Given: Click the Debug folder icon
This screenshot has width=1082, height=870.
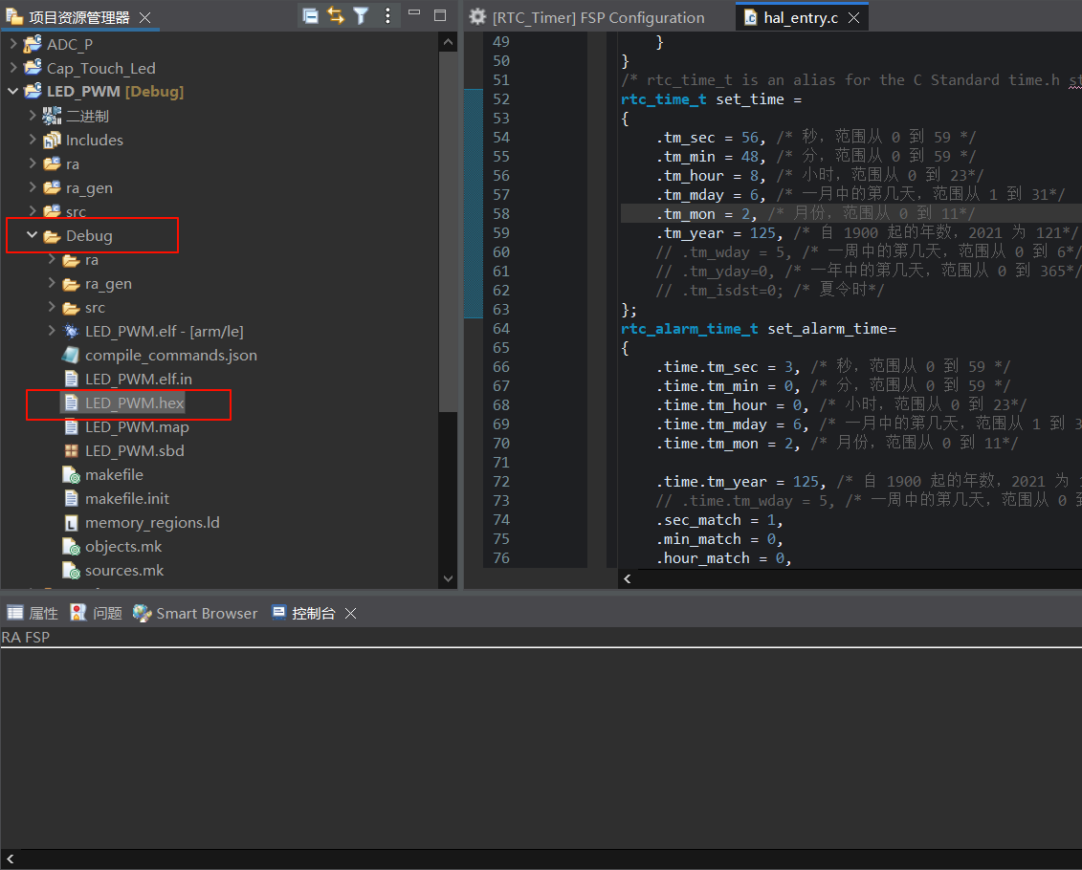Looking at the screenshot, I should coord(52,236).
